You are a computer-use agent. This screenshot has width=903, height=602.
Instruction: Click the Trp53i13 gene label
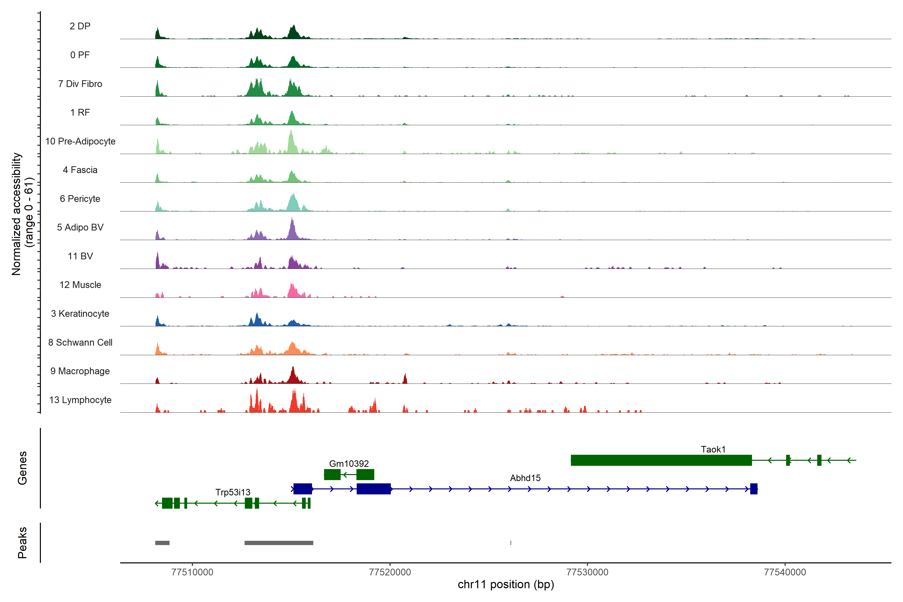233,492
